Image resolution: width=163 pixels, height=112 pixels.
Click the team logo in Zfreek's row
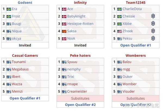coord(153,31)
